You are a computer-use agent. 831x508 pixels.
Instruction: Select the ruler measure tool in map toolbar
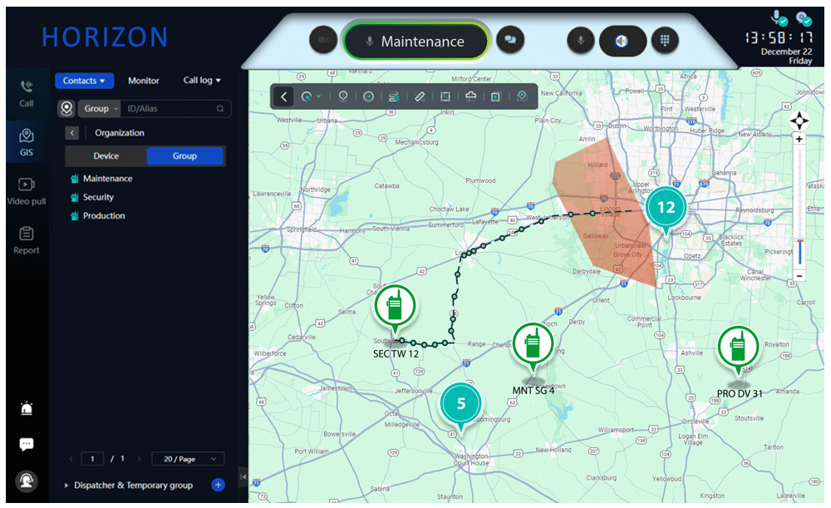point(420,96)
